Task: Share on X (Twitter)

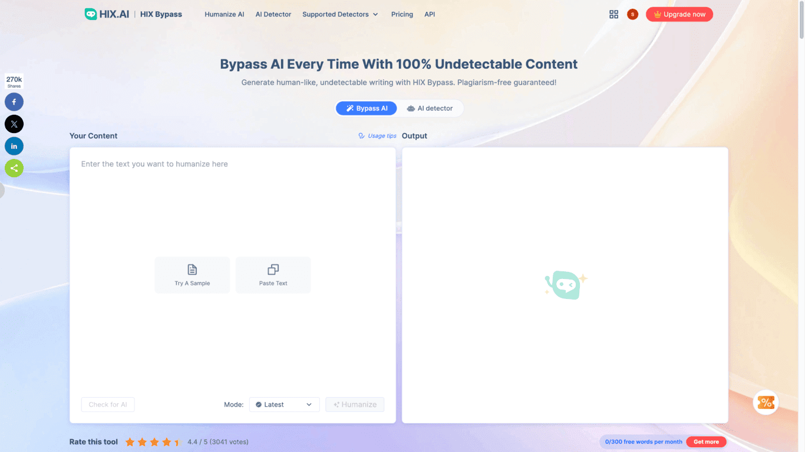Action: (x=14, y=124)
